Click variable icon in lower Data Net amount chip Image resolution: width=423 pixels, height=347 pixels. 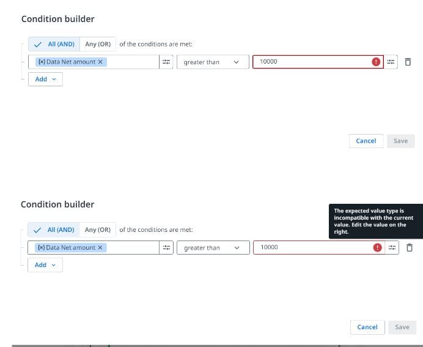(x=42, y=248)
